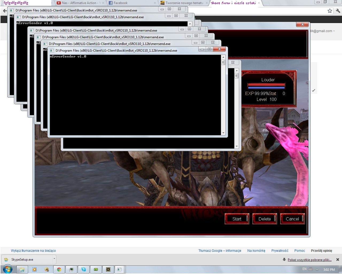Click the YouTube favicon on the Nas tab
The width and height of the screenshot is (342, 274).
(59, 3)
